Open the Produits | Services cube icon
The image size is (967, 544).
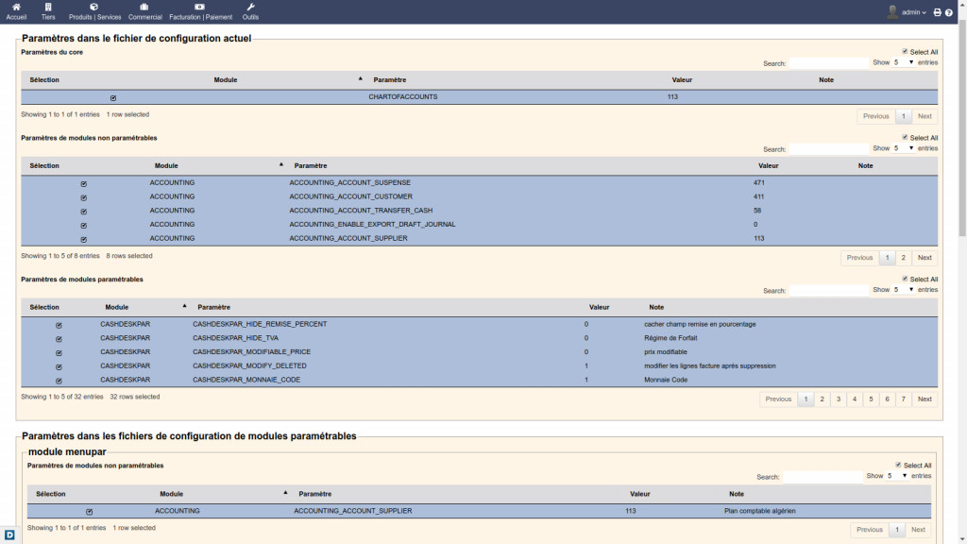point(94,8)
